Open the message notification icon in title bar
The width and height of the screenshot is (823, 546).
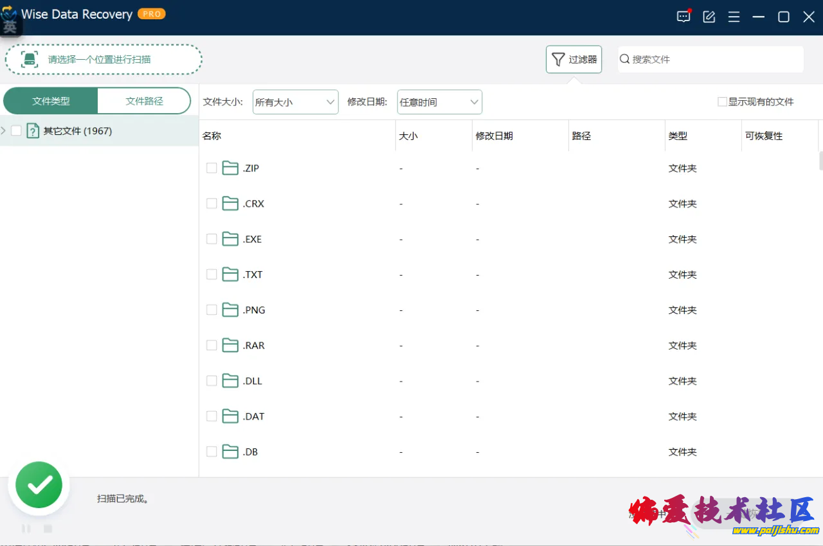pos(683,17)
